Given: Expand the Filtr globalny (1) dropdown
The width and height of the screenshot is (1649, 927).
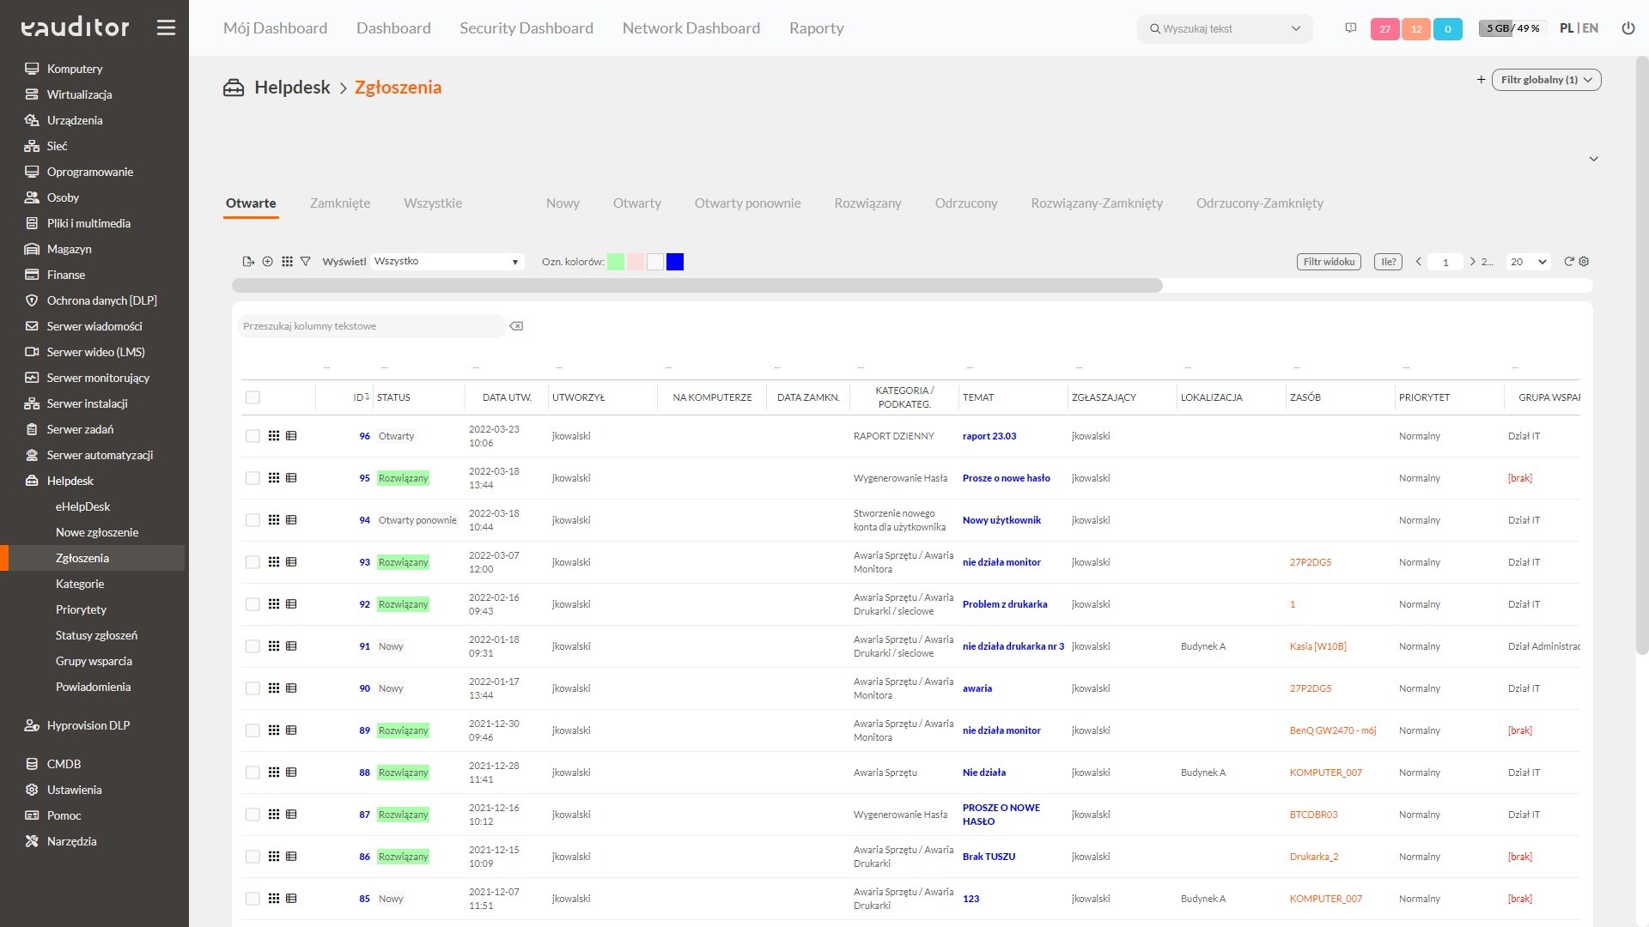Looking at the screenshot, I should [x=1546, y=80].
